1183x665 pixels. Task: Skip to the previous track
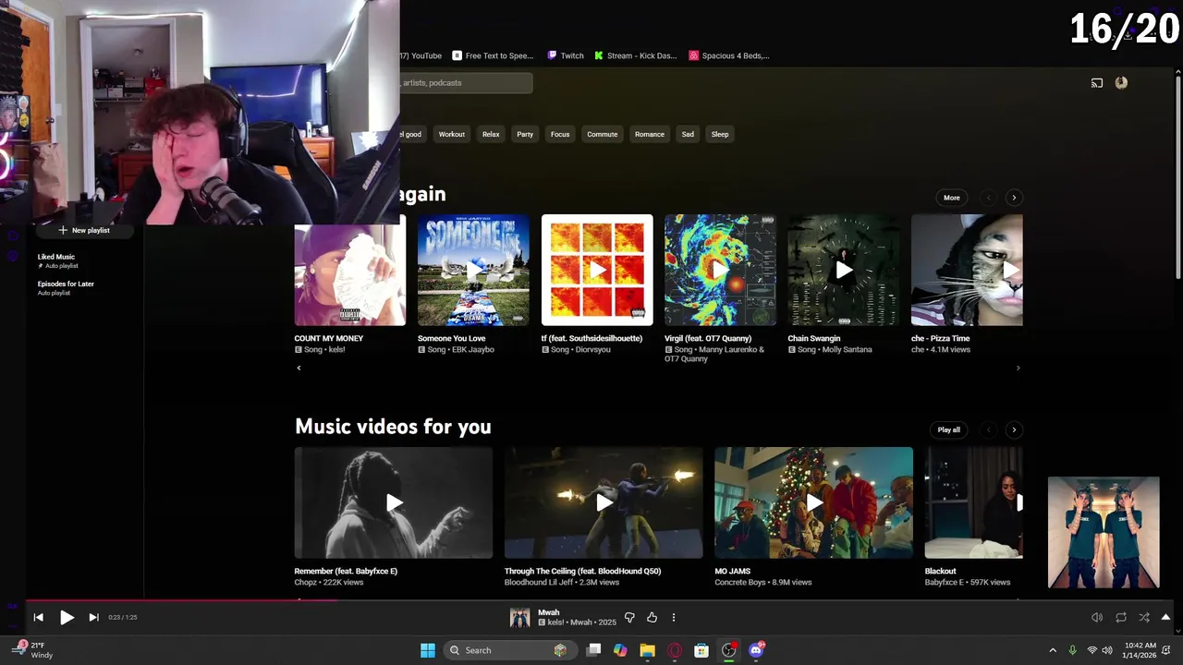point(38,617)
